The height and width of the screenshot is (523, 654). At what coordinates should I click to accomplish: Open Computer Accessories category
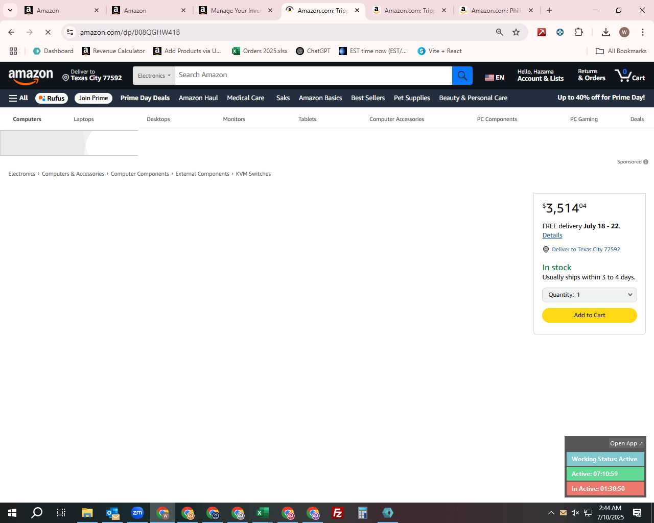tap(396, 119)
